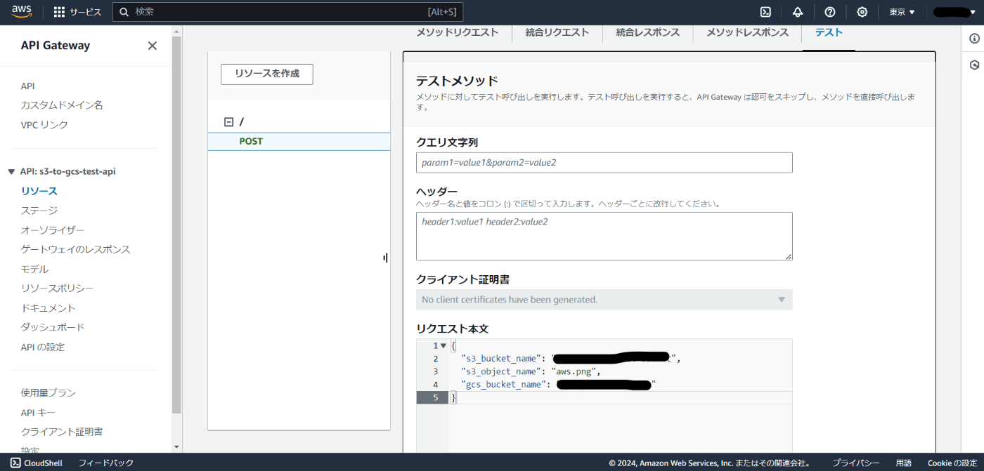Open Cookie の設定 in footer
984x471 pixels.
(952, 463)
